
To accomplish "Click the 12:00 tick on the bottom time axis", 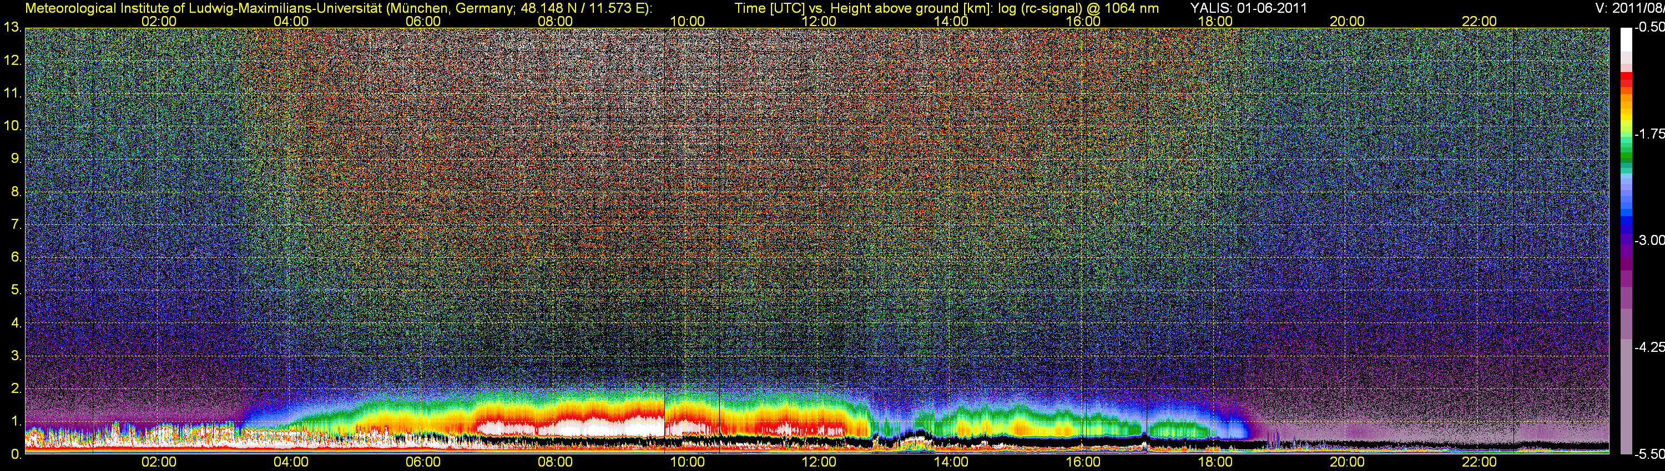I will (x=819, y=462).
